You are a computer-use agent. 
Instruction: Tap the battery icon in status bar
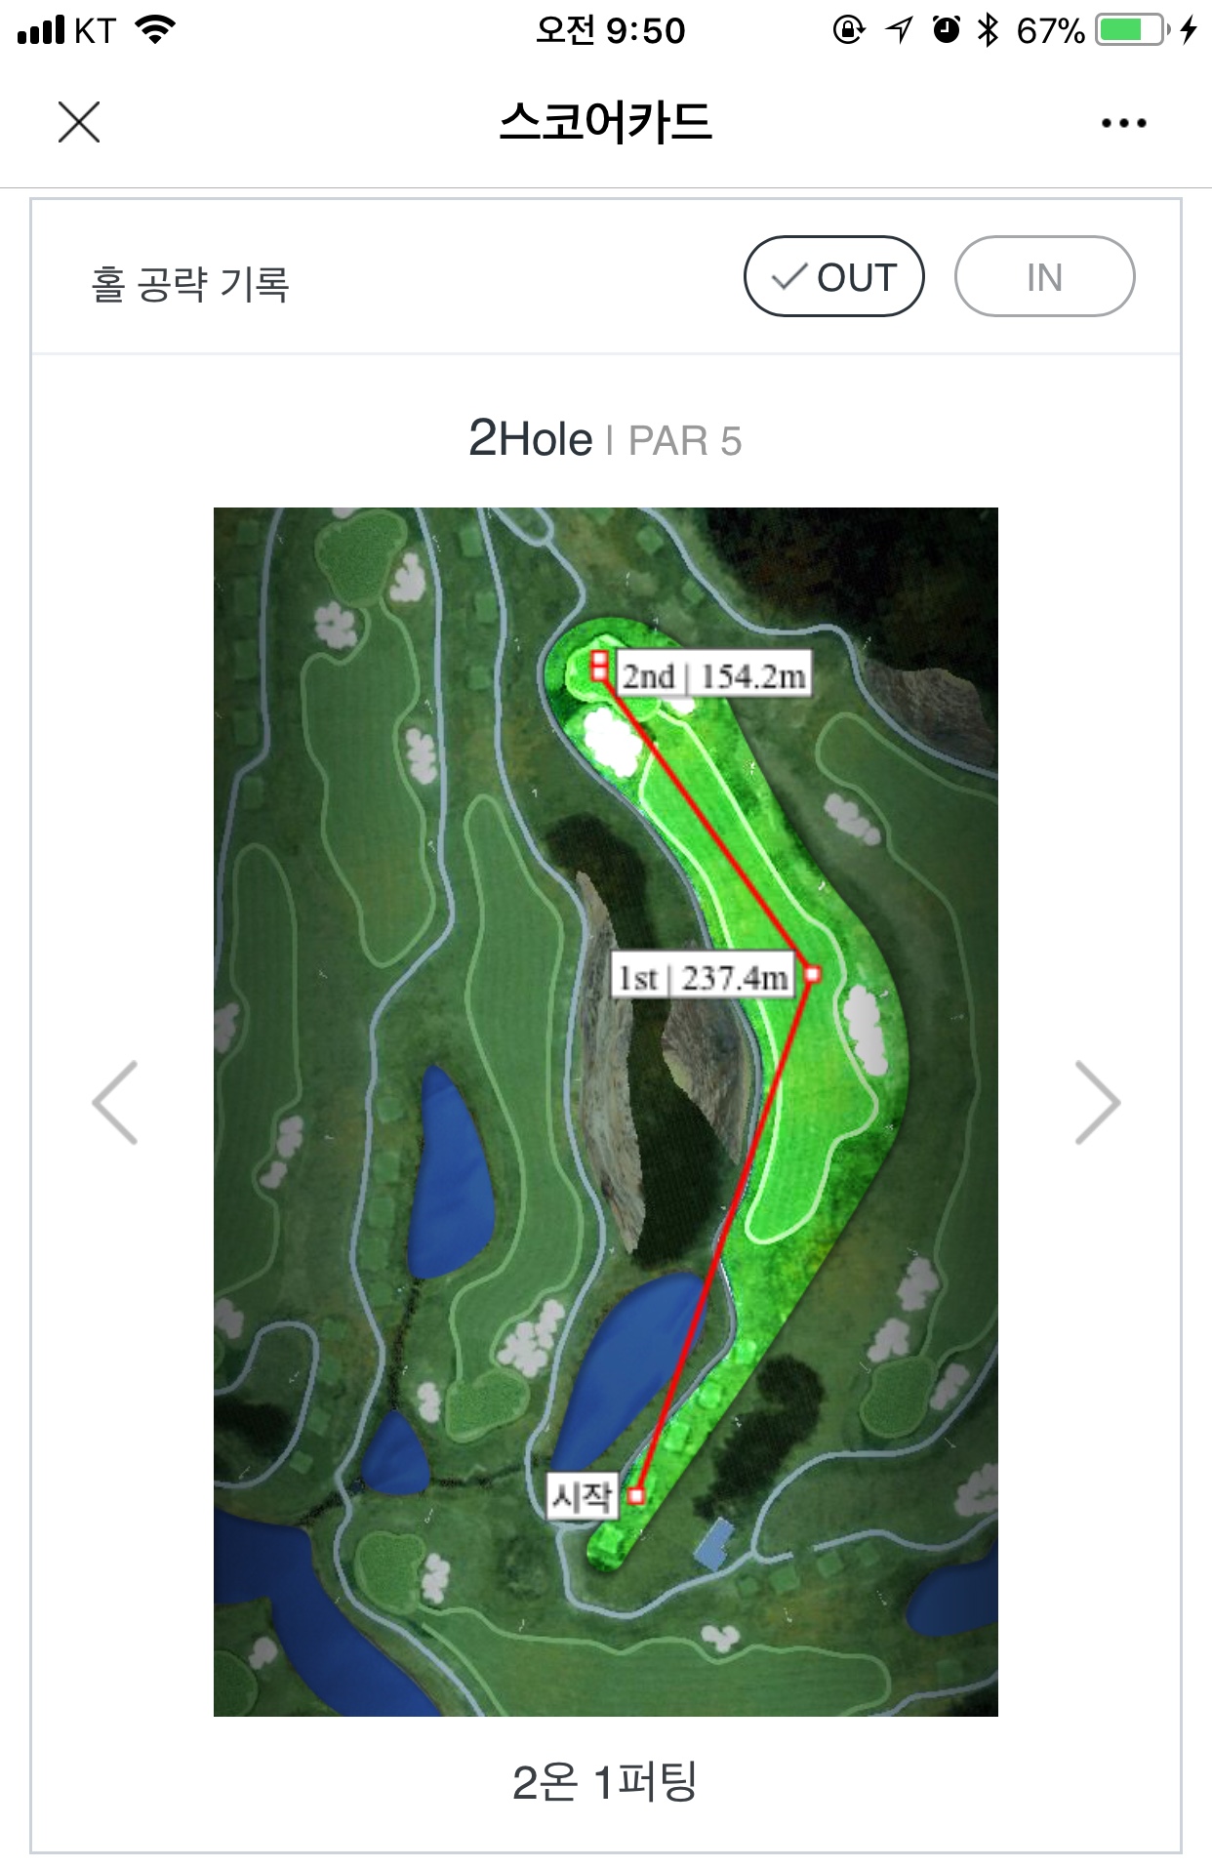[x=1132, y=30]
